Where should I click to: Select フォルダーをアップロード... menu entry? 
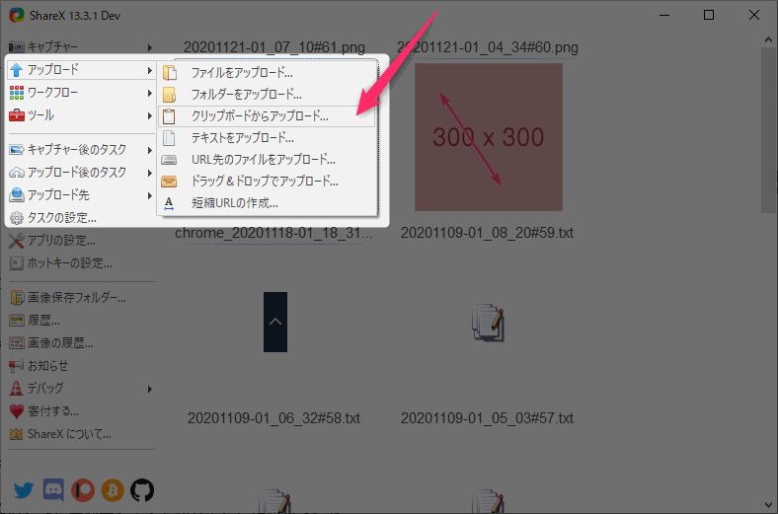pos(267,94)
